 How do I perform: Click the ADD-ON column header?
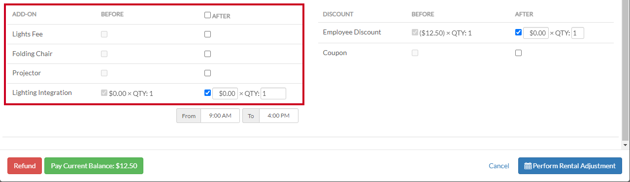point(24,14)
